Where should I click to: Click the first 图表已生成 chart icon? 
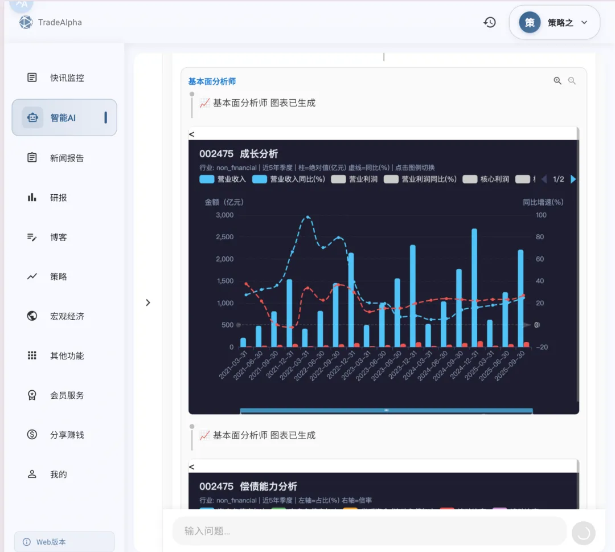point(204,103)
